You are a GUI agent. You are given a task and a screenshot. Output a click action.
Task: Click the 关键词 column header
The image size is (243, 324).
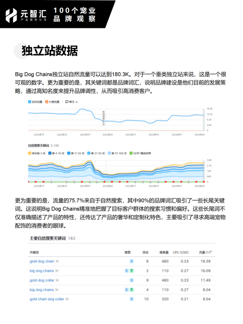(x=34, y=252)
